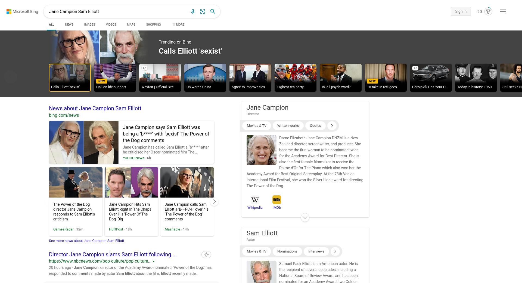The width and height of the screenshot is (522, 283).
Task: Show more Jane Campion category chips
Action: click(x=332, y=126)
